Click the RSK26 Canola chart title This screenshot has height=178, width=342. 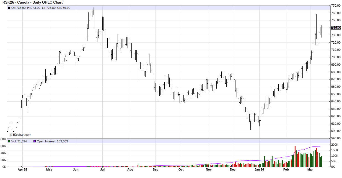click(33, 2)
